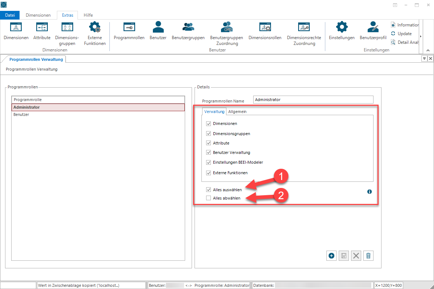This screenshot has height=289, width=434.
Task: Toggle the Dimensionen checkbox
Action: (x=208, y=124)
